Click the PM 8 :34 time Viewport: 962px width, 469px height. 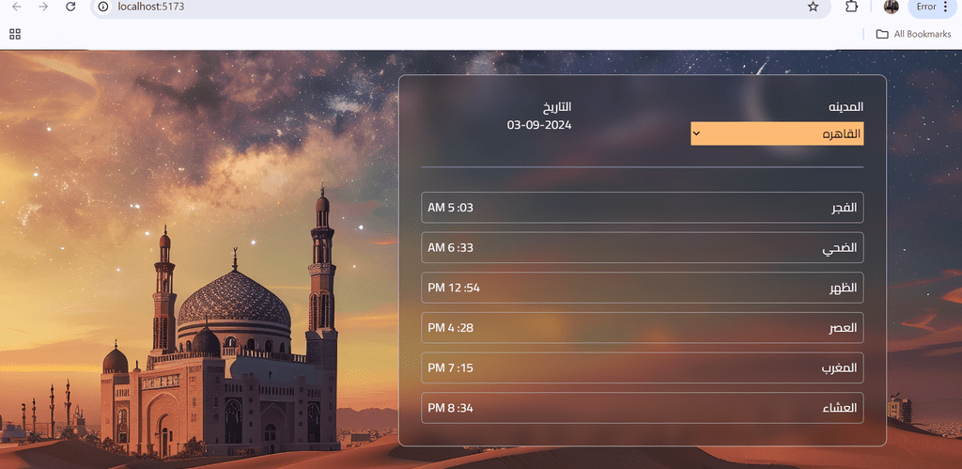(450, 408)
